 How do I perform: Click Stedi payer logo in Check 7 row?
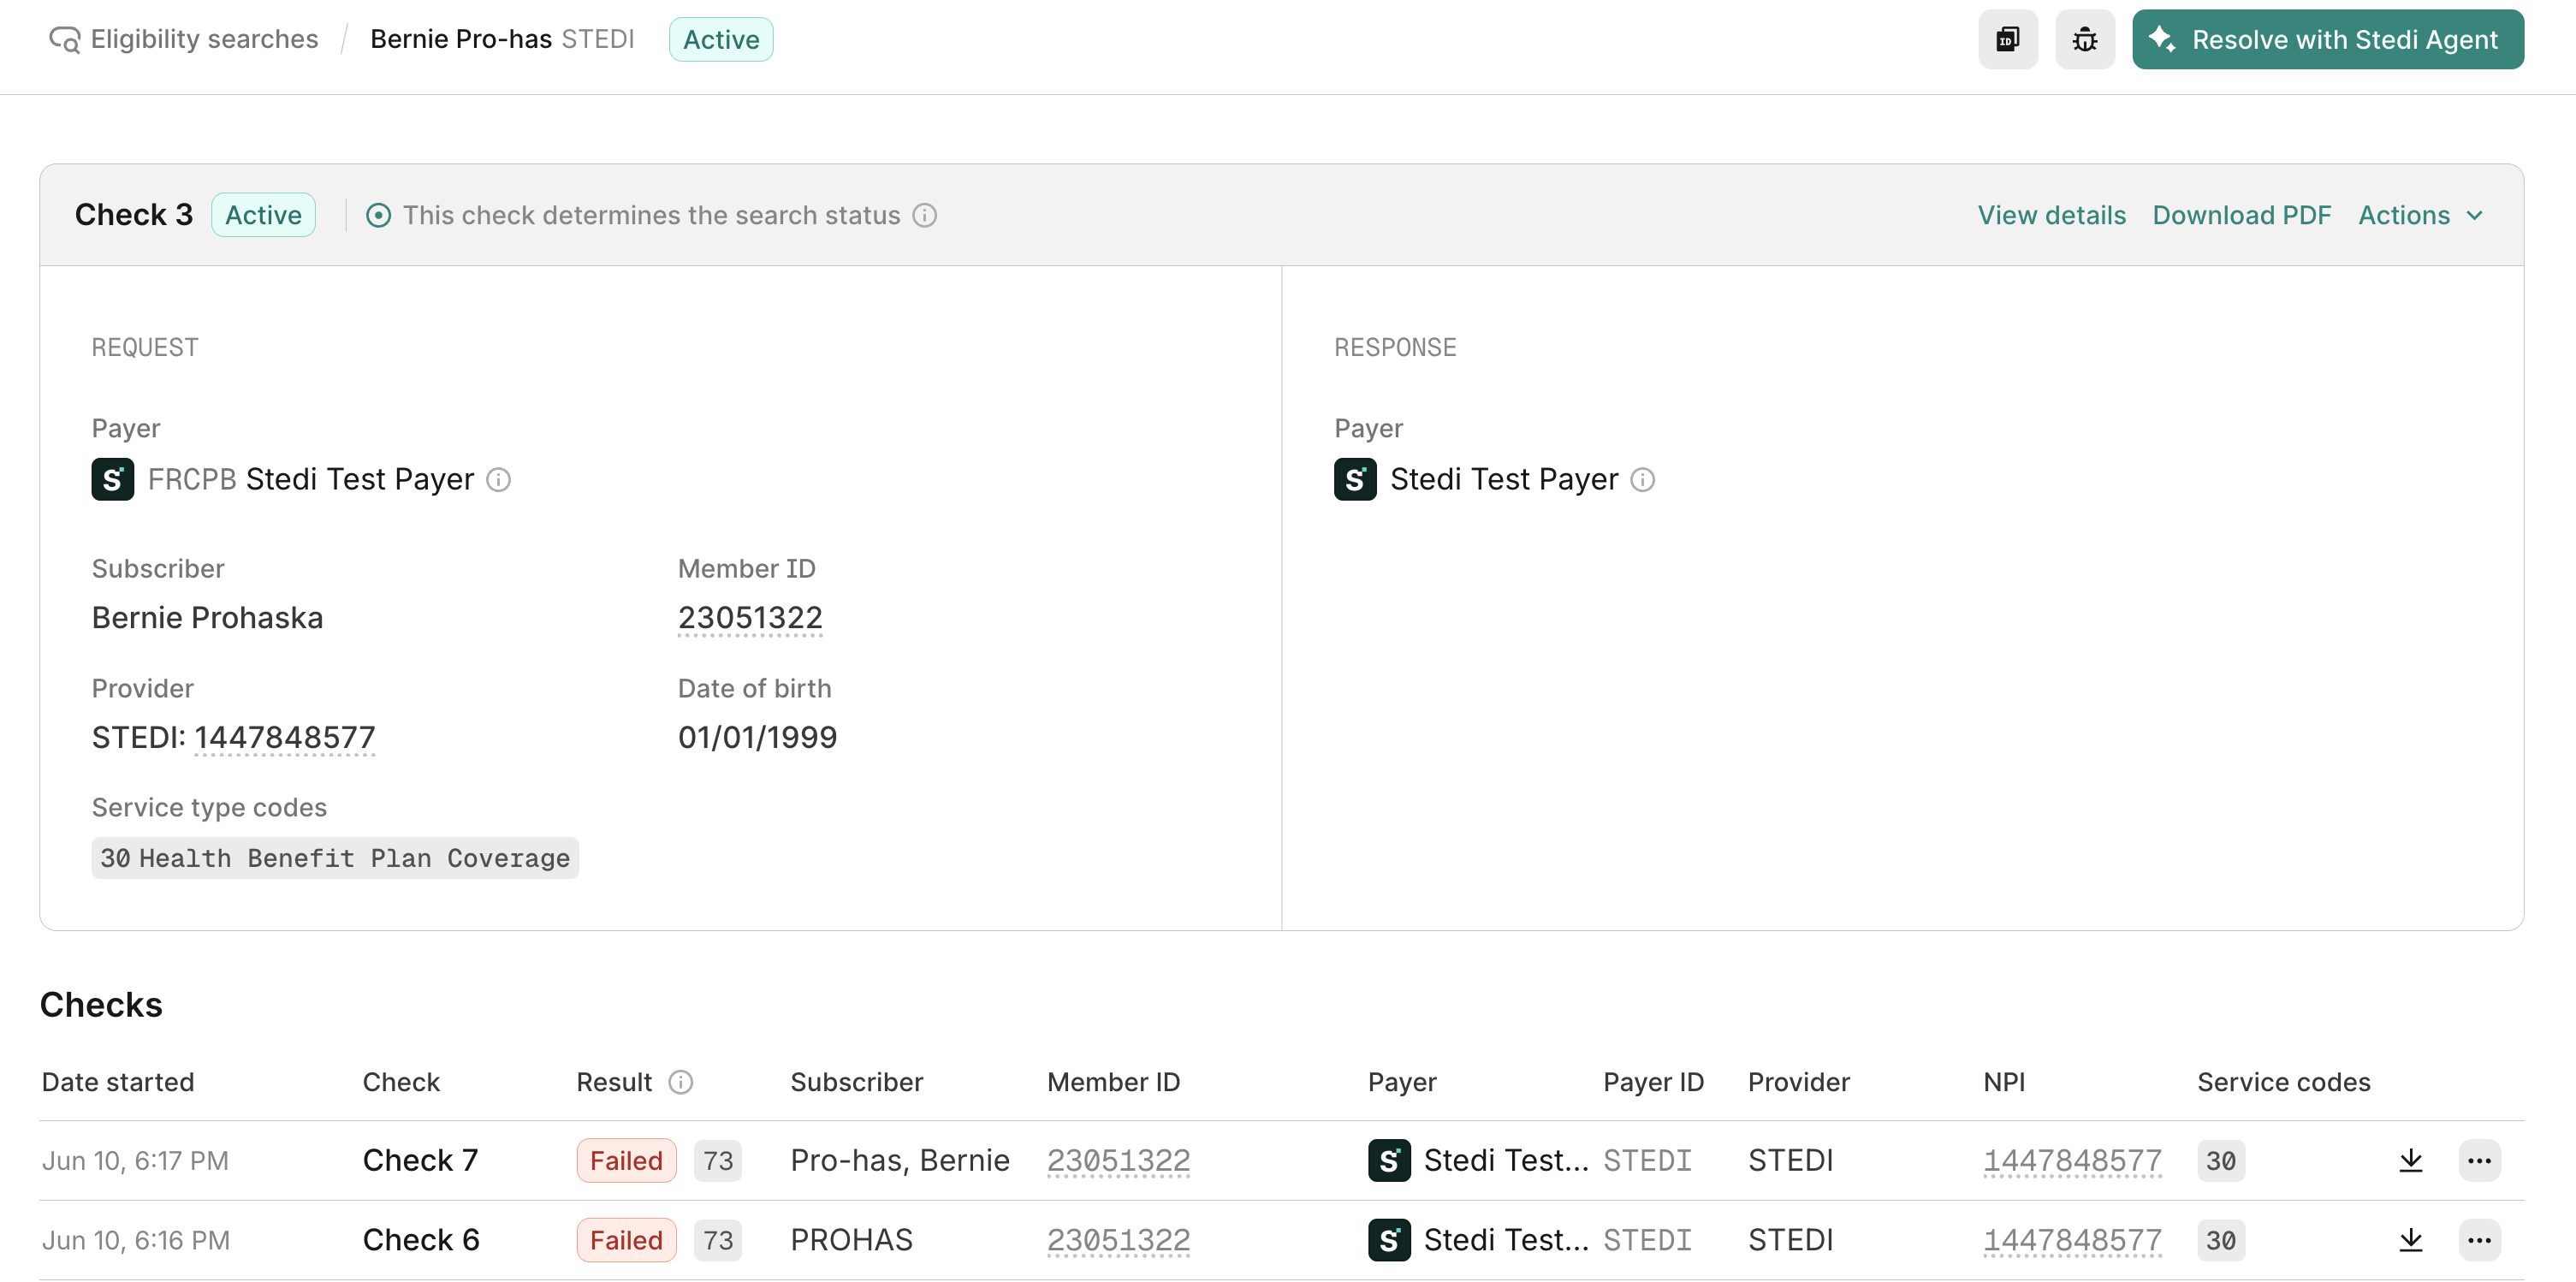coord(1389,1160)
